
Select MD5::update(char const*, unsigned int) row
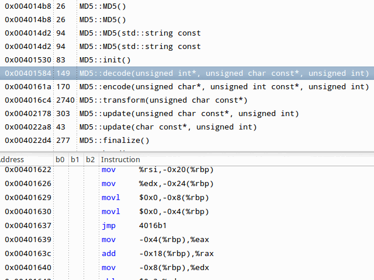pos(187,127)
